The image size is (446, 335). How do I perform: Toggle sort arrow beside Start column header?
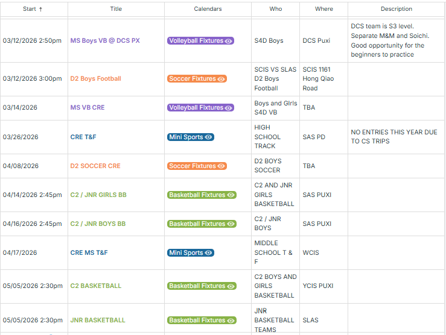click(x=40, y=9)
